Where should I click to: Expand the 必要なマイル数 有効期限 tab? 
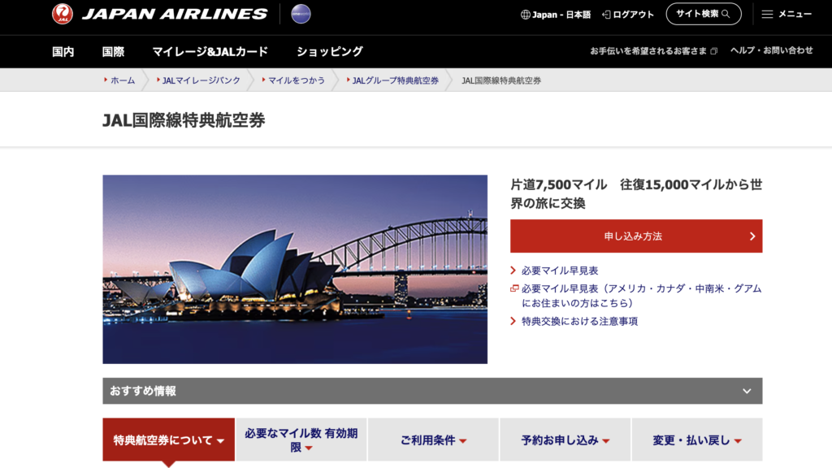pos(301,440)
